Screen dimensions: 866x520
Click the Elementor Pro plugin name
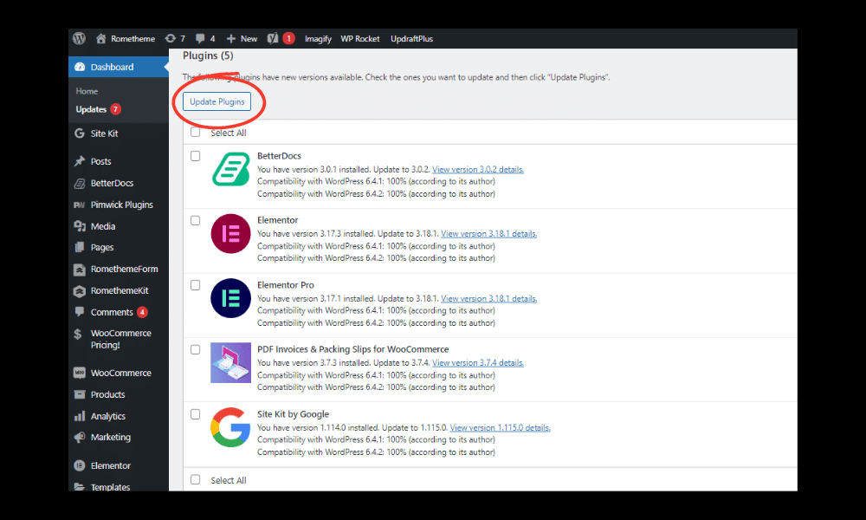pos(286,285)
